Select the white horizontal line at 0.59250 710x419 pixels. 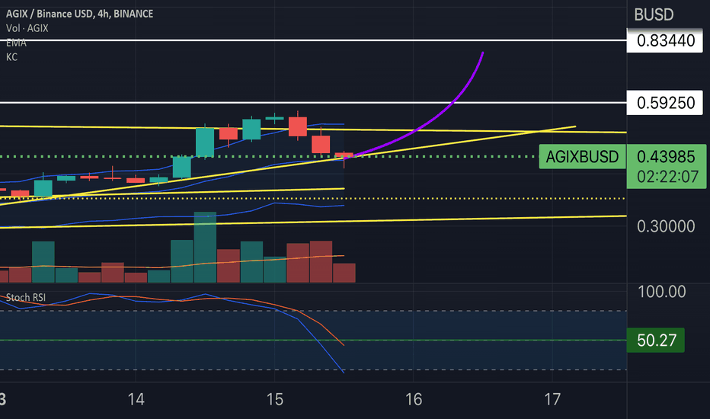pyautogui.click(x=313, y=103)
